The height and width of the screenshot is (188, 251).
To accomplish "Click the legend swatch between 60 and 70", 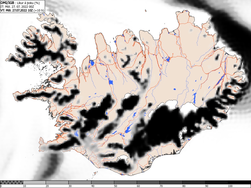I will coord(148,182).
